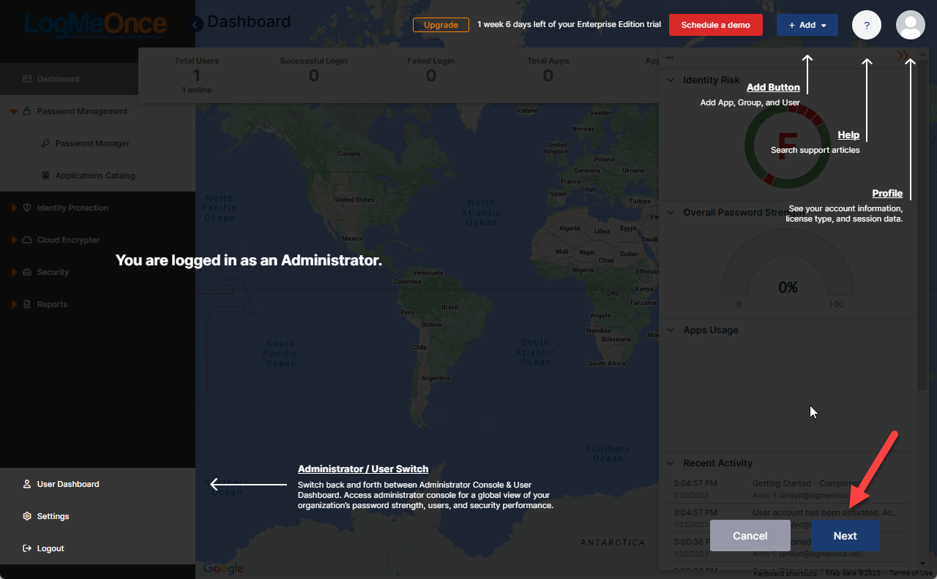Screen dimensions: 937x579
Task: Click the Dashboard page title
Action: coord(249,22)
